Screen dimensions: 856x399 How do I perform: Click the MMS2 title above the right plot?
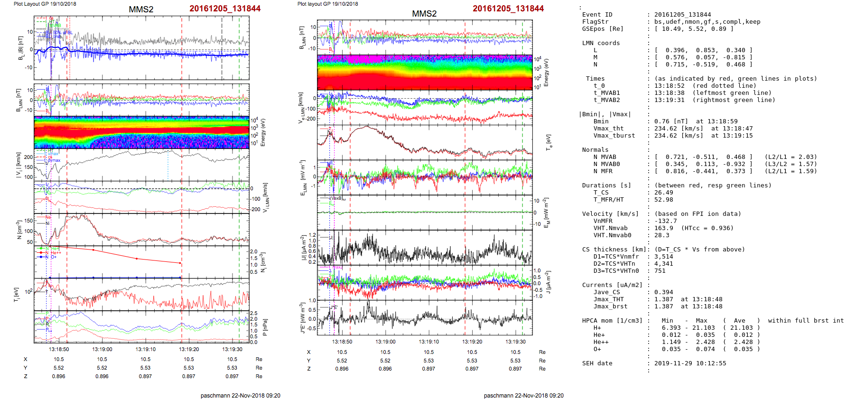click(424, 14)
